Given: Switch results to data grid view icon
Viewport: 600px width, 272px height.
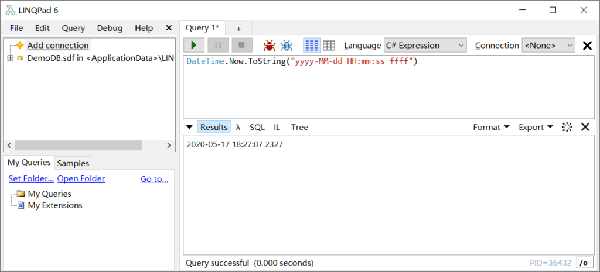Looking at the screenshot, I should tap(329, 46).
